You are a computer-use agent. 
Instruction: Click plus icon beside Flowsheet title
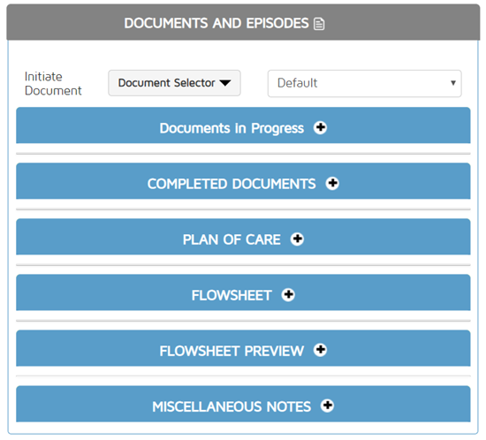tap(288, 294)
